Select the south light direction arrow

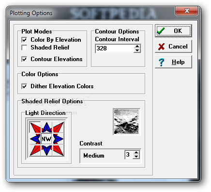46,150
